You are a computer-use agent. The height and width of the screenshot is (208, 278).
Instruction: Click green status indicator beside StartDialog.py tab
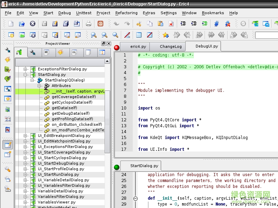tap(117, 167)
